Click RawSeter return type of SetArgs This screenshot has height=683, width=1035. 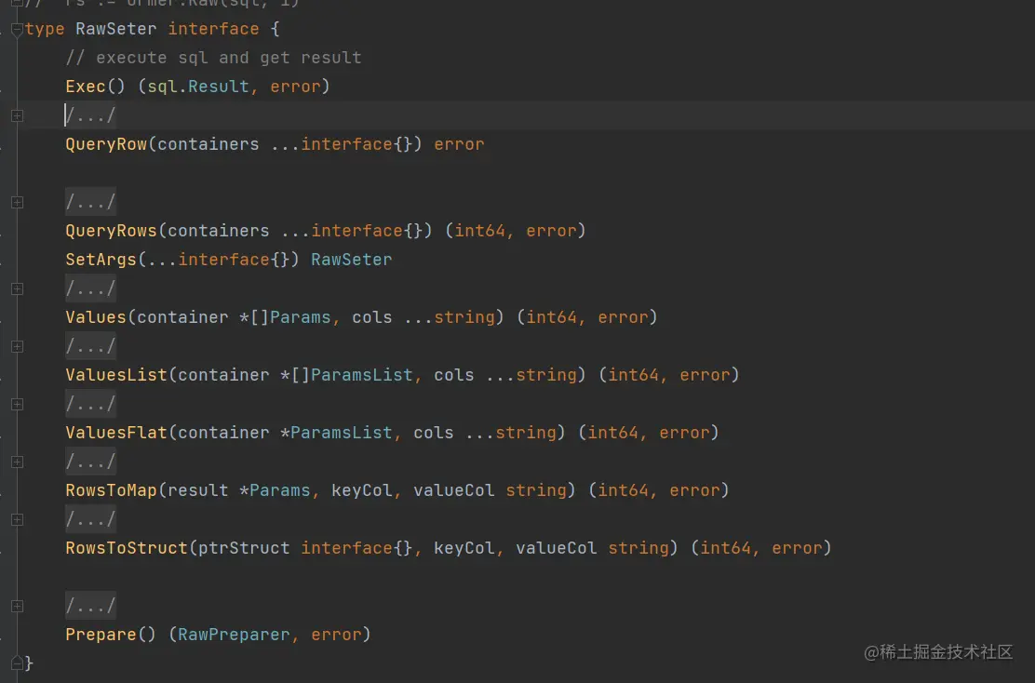(x=351, y=260)
